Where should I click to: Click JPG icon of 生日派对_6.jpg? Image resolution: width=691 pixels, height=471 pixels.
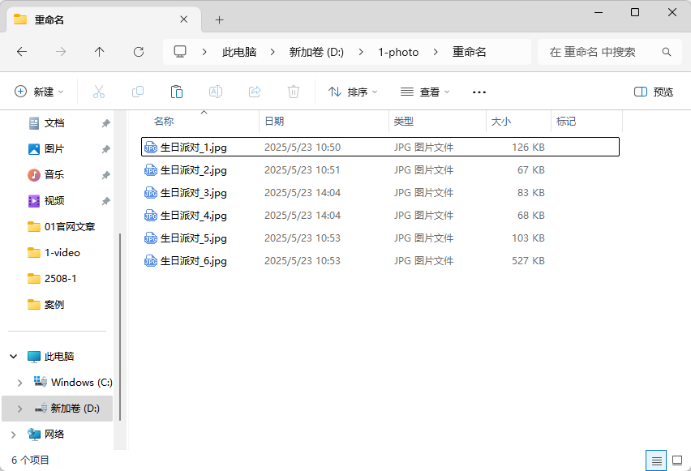pyautogui.click(x=151, y=261)
